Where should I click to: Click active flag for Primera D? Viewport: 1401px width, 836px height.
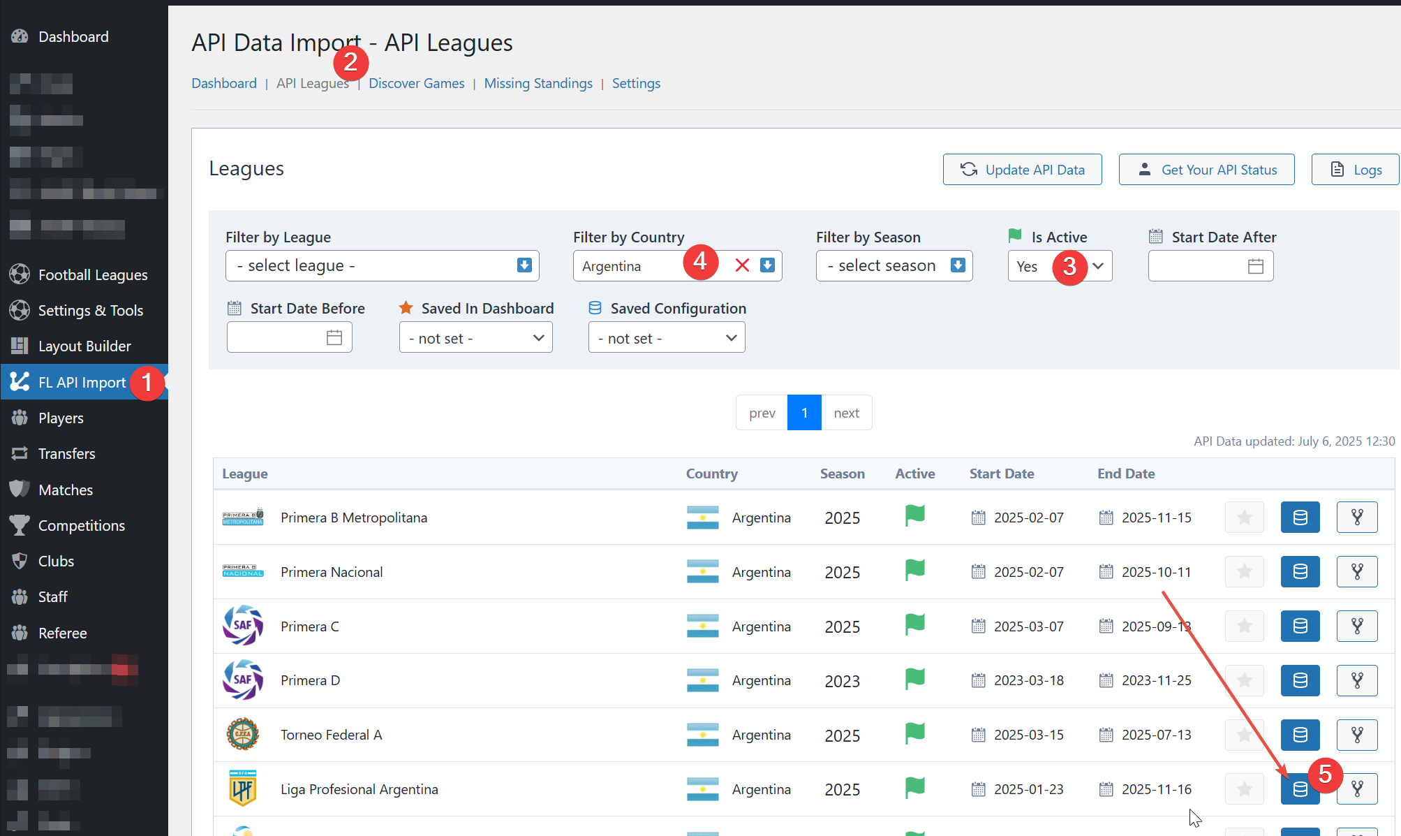click(x=915, y=679)
